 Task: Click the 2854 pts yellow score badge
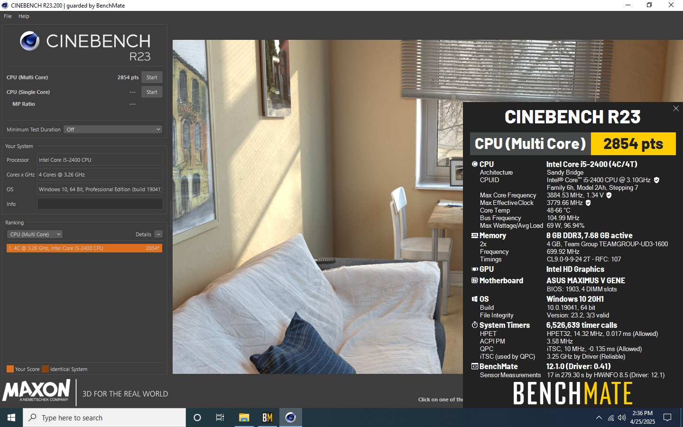(633, 144)
